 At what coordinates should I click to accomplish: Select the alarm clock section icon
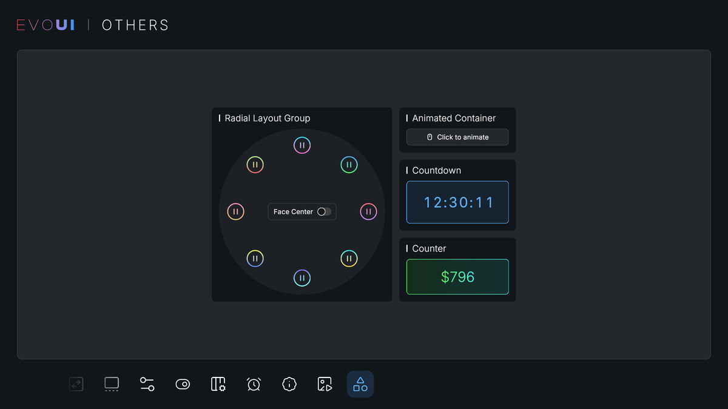pos(254,384)
